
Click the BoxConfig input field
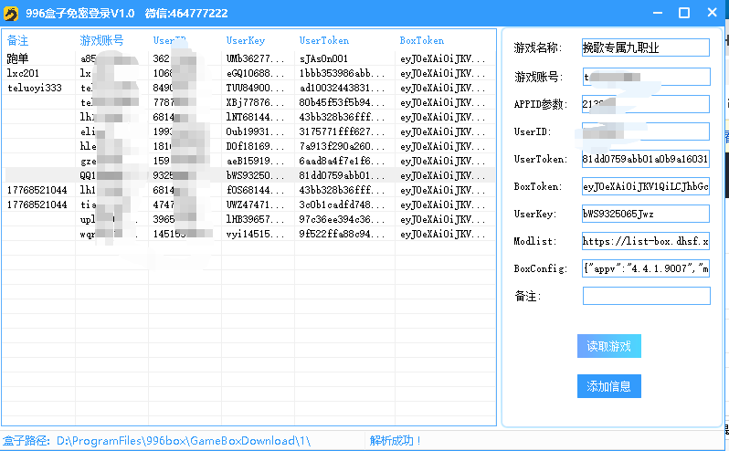tap(645, 269)
